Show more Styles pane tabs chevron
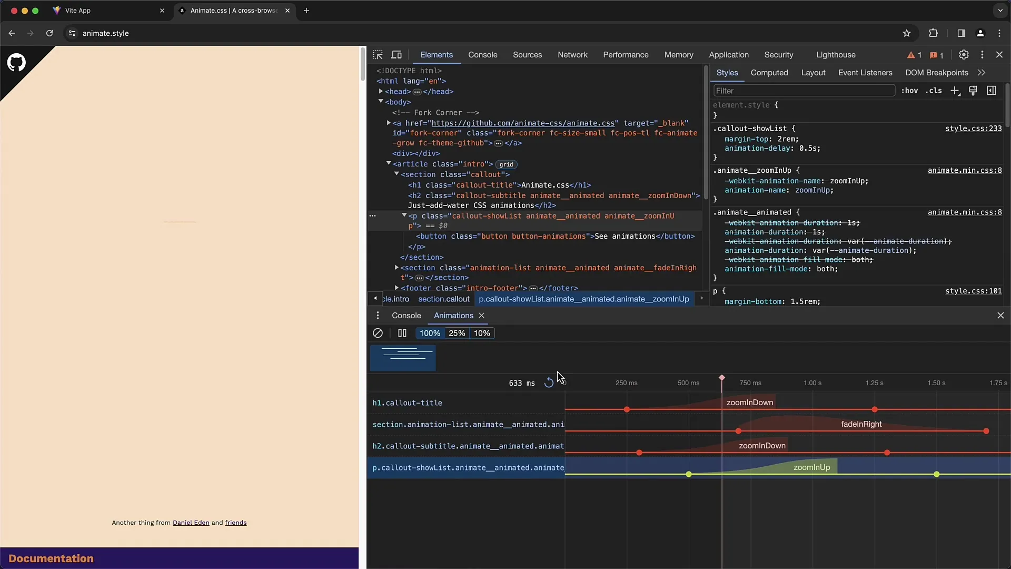Image resolution: width=1011 pixels, height=569 pixels. pyautogui.click(x=982, y=73)
